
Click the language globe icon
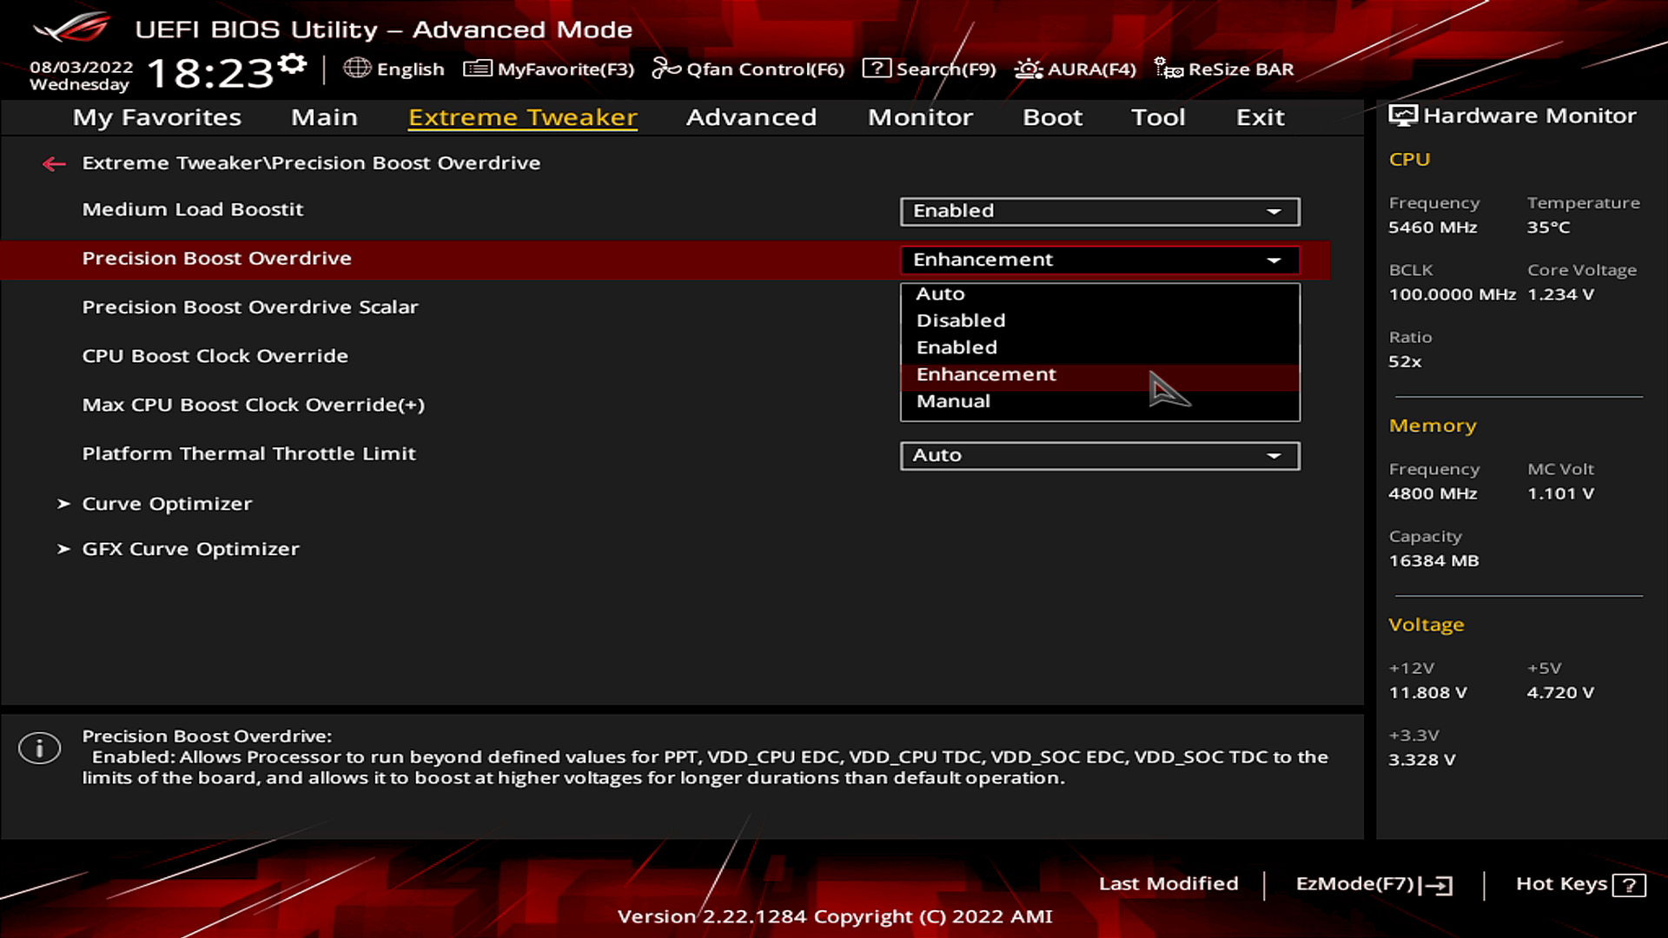(357, 69)
